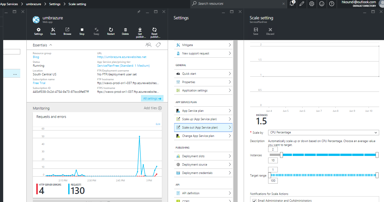Screen dimensions: 384x202
Task: Open the tags icon in Essentials
Action: coord(158,45)
